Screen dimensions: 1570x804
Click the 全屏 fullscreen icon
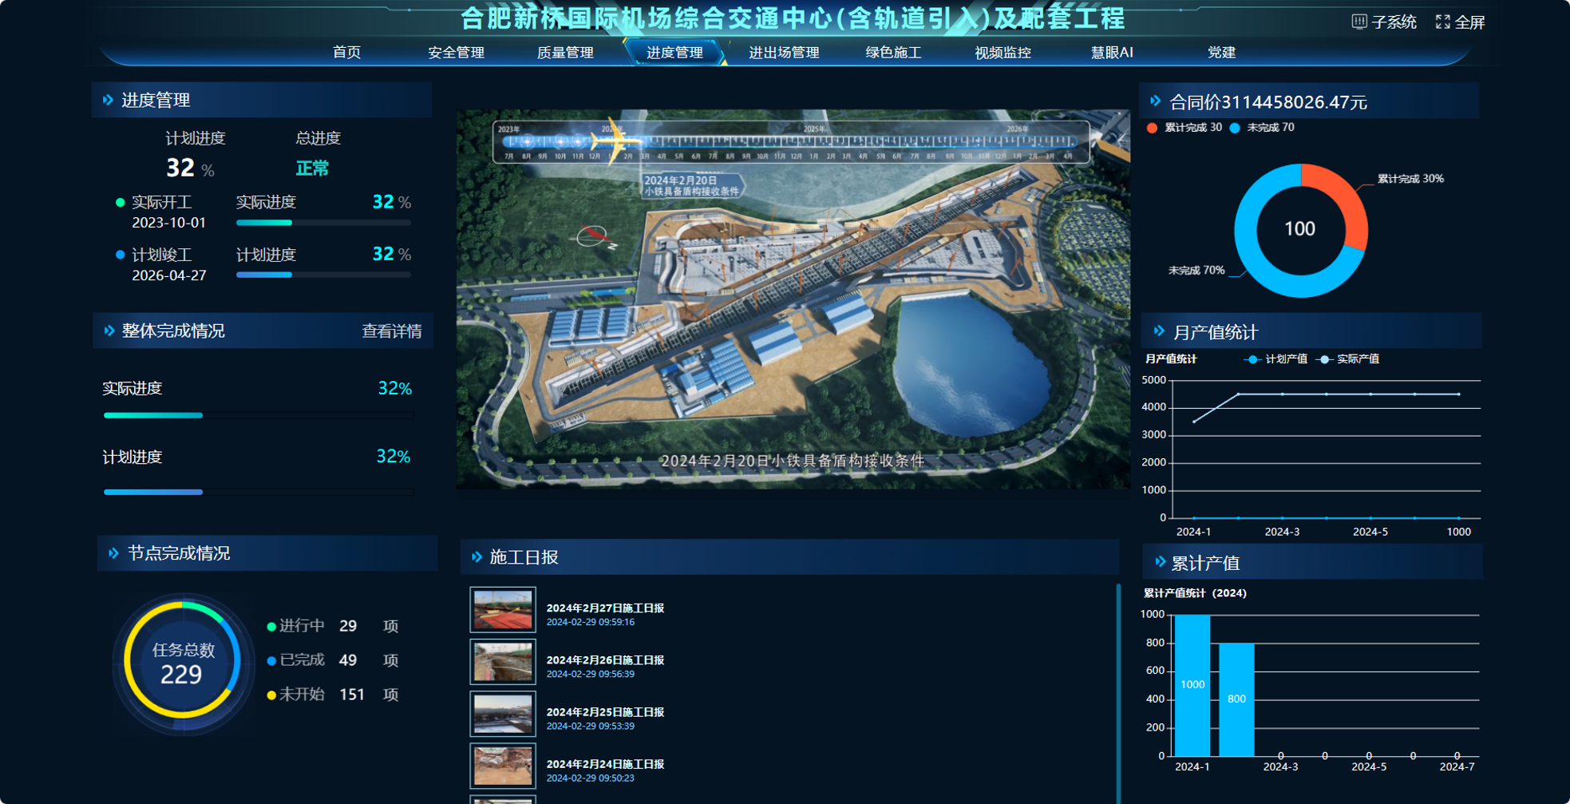pyautogui.click(x=1442, y=22)
